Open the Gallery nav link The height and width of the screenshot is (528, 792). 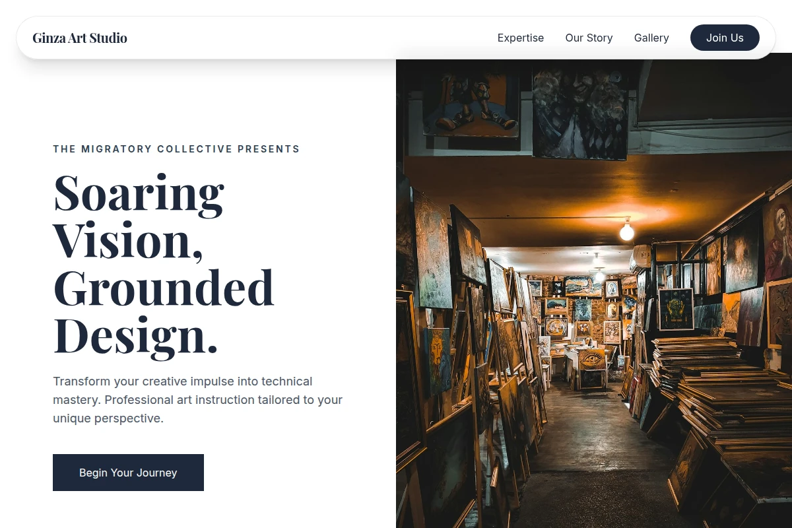tap(651, 38)
